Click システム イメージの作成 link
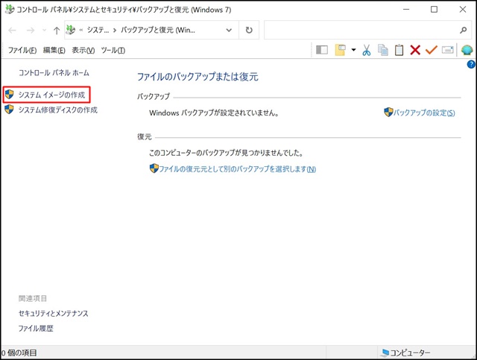The height and width of the screenshot is (360, 477). click(51, 95)
